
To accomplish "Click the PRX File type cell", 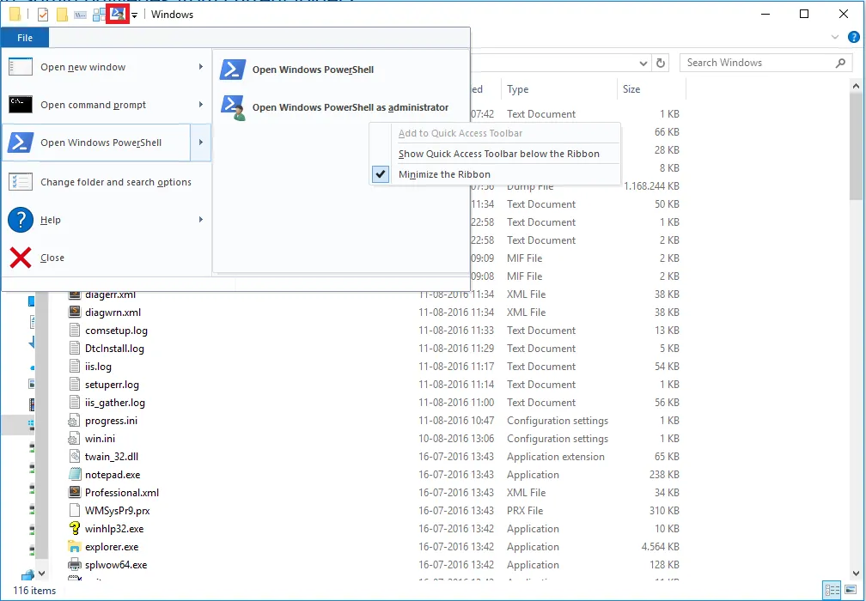I will [x=525, y=511].
